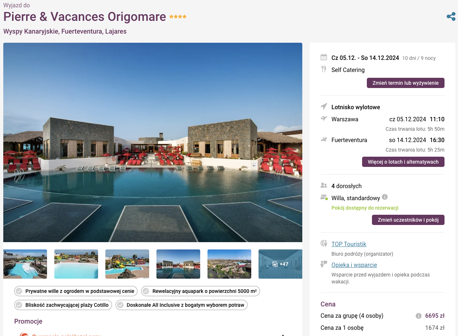
Task: Open the main pool photo
Action: [153, 142]
